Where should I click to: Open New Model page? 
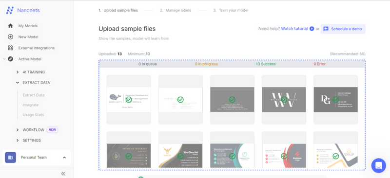tap(28, 37)
